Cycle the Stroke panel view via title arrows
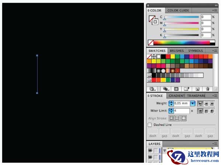 pyautogui.click(x=148, y=96)
